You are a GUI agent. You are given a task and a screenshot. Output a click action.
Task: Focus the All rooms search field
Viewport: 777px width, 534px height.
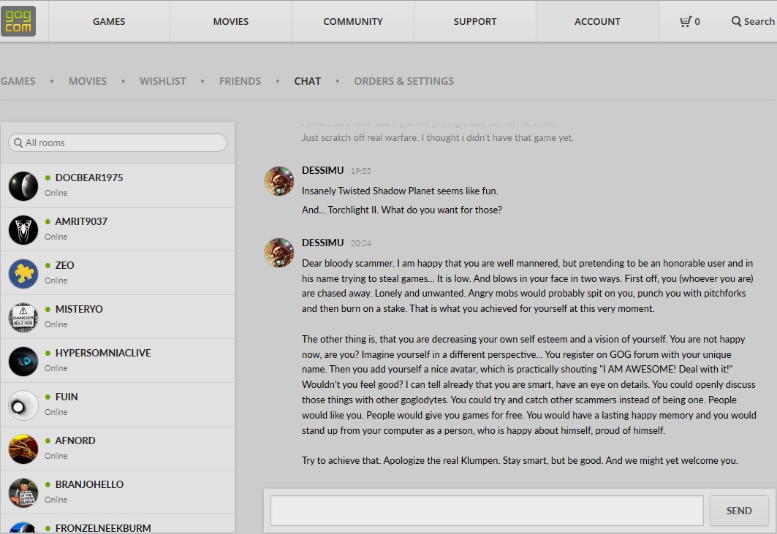pos(118,142)
